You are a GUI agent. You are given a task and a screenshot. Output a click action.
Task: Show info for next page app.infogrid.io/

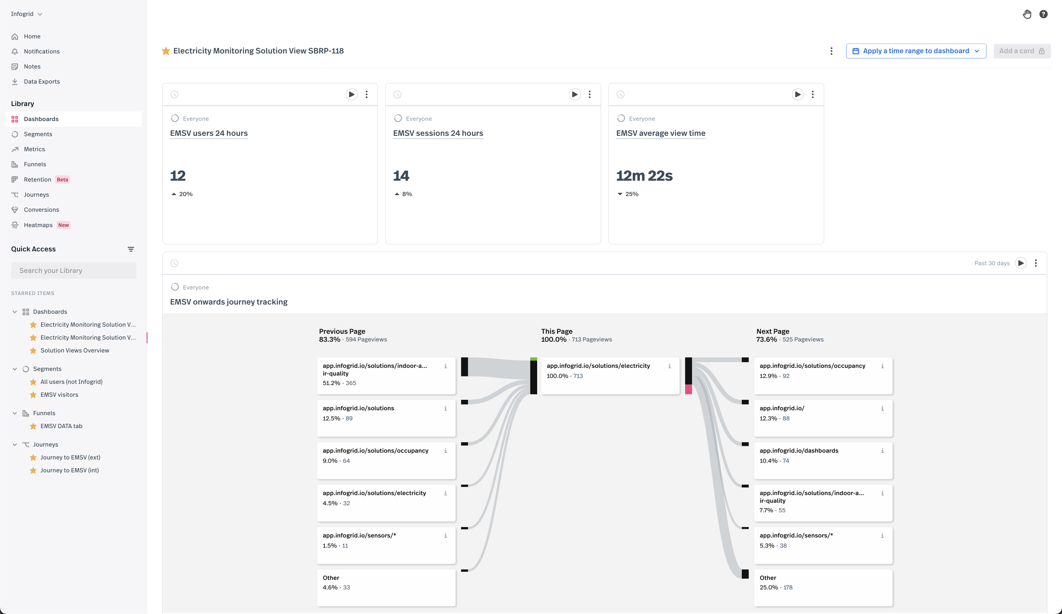tap(882, 408)
